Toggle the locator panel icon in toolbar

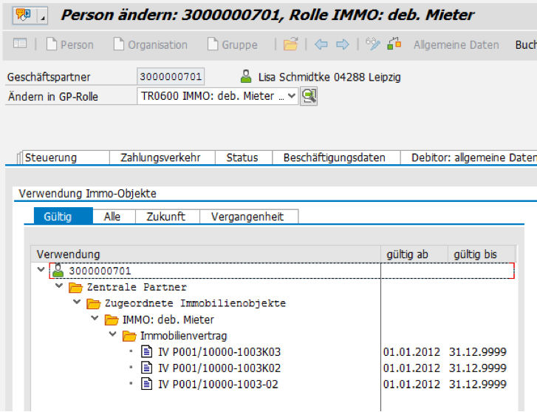(20, 44)
